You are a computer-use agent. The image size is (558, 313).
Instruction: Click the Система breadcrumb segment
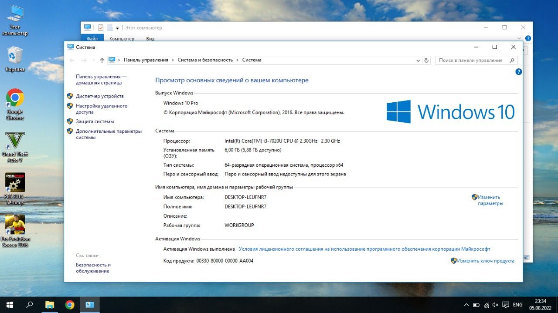[252, 60]
